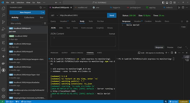
Task: Click the Send request button
Action: pyautogui.click(x=111, y=16)
